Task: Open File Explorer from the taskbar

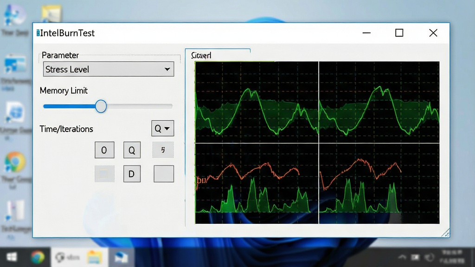Action: pos(95,257)
